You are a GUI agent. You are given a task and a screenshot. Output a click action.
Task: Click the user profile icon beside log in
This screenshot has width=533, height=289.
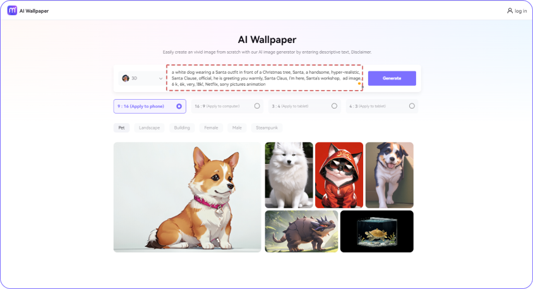click(510, 11)
